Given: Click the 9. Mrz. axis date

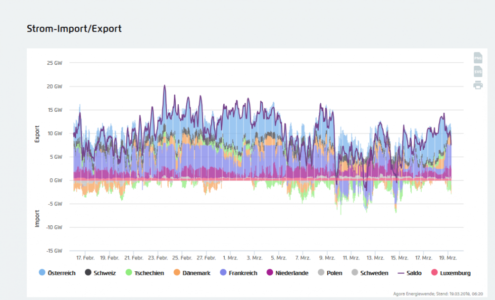Looking at the screenshot, I should [327, 258].
